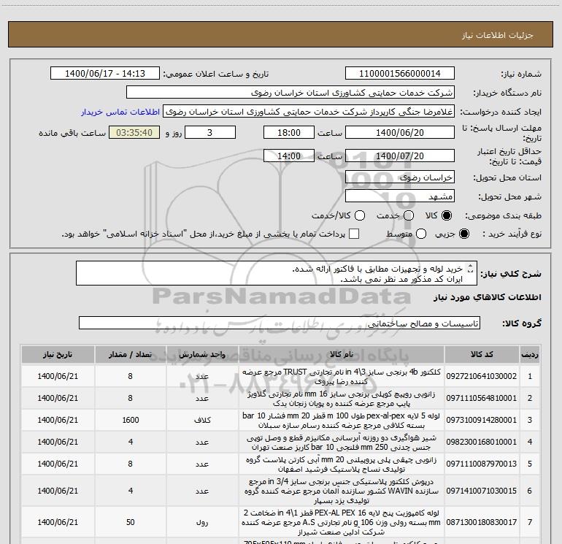Click the WAVIN collector cap item name
This screenshot has width=562, height=544.
[x=342, y=491]
